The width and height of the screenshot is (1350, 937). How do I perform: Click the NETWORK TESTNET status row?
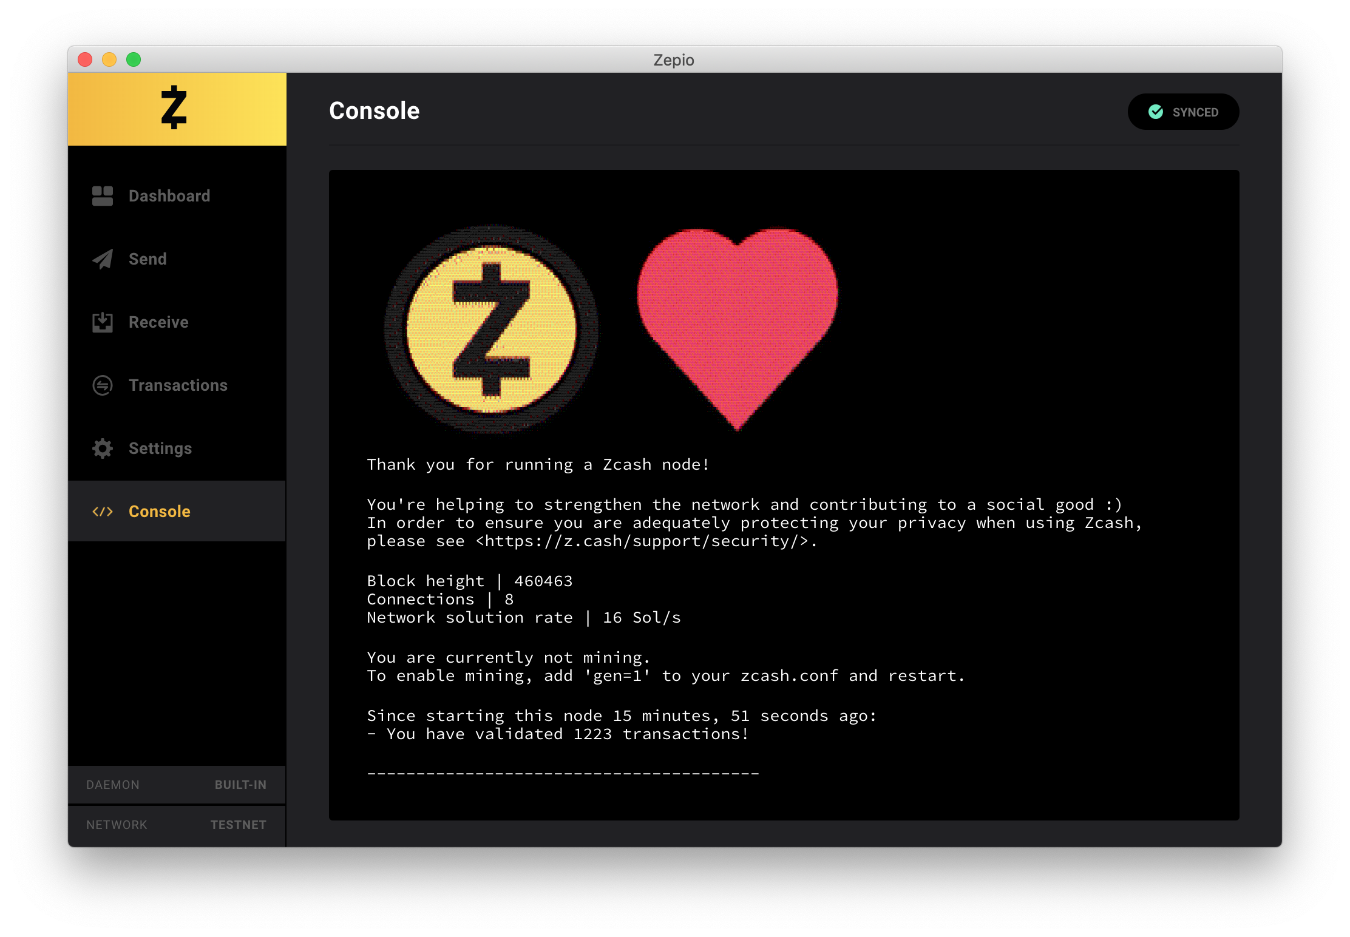pos(177,825)
